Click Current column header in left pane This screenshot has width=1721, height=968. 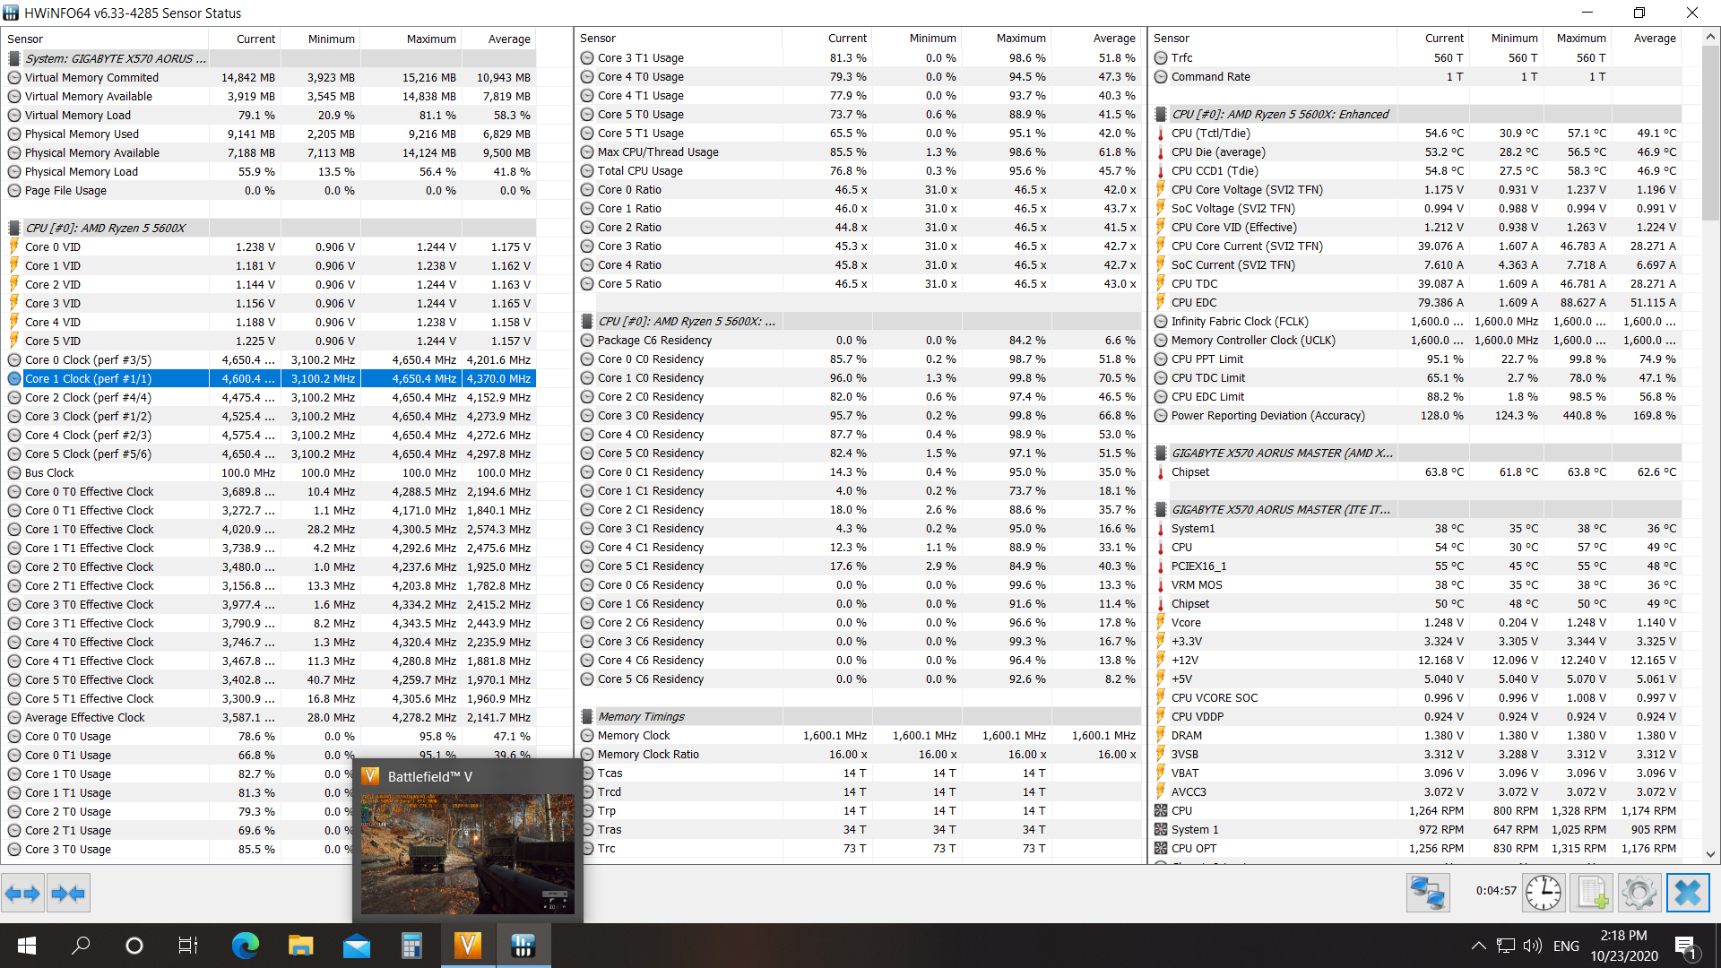coord(245,39)
